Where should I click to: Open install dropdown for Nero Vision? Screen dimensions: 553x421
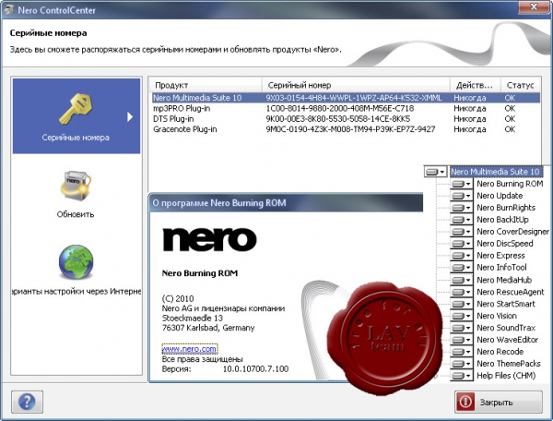coord(462,316)
